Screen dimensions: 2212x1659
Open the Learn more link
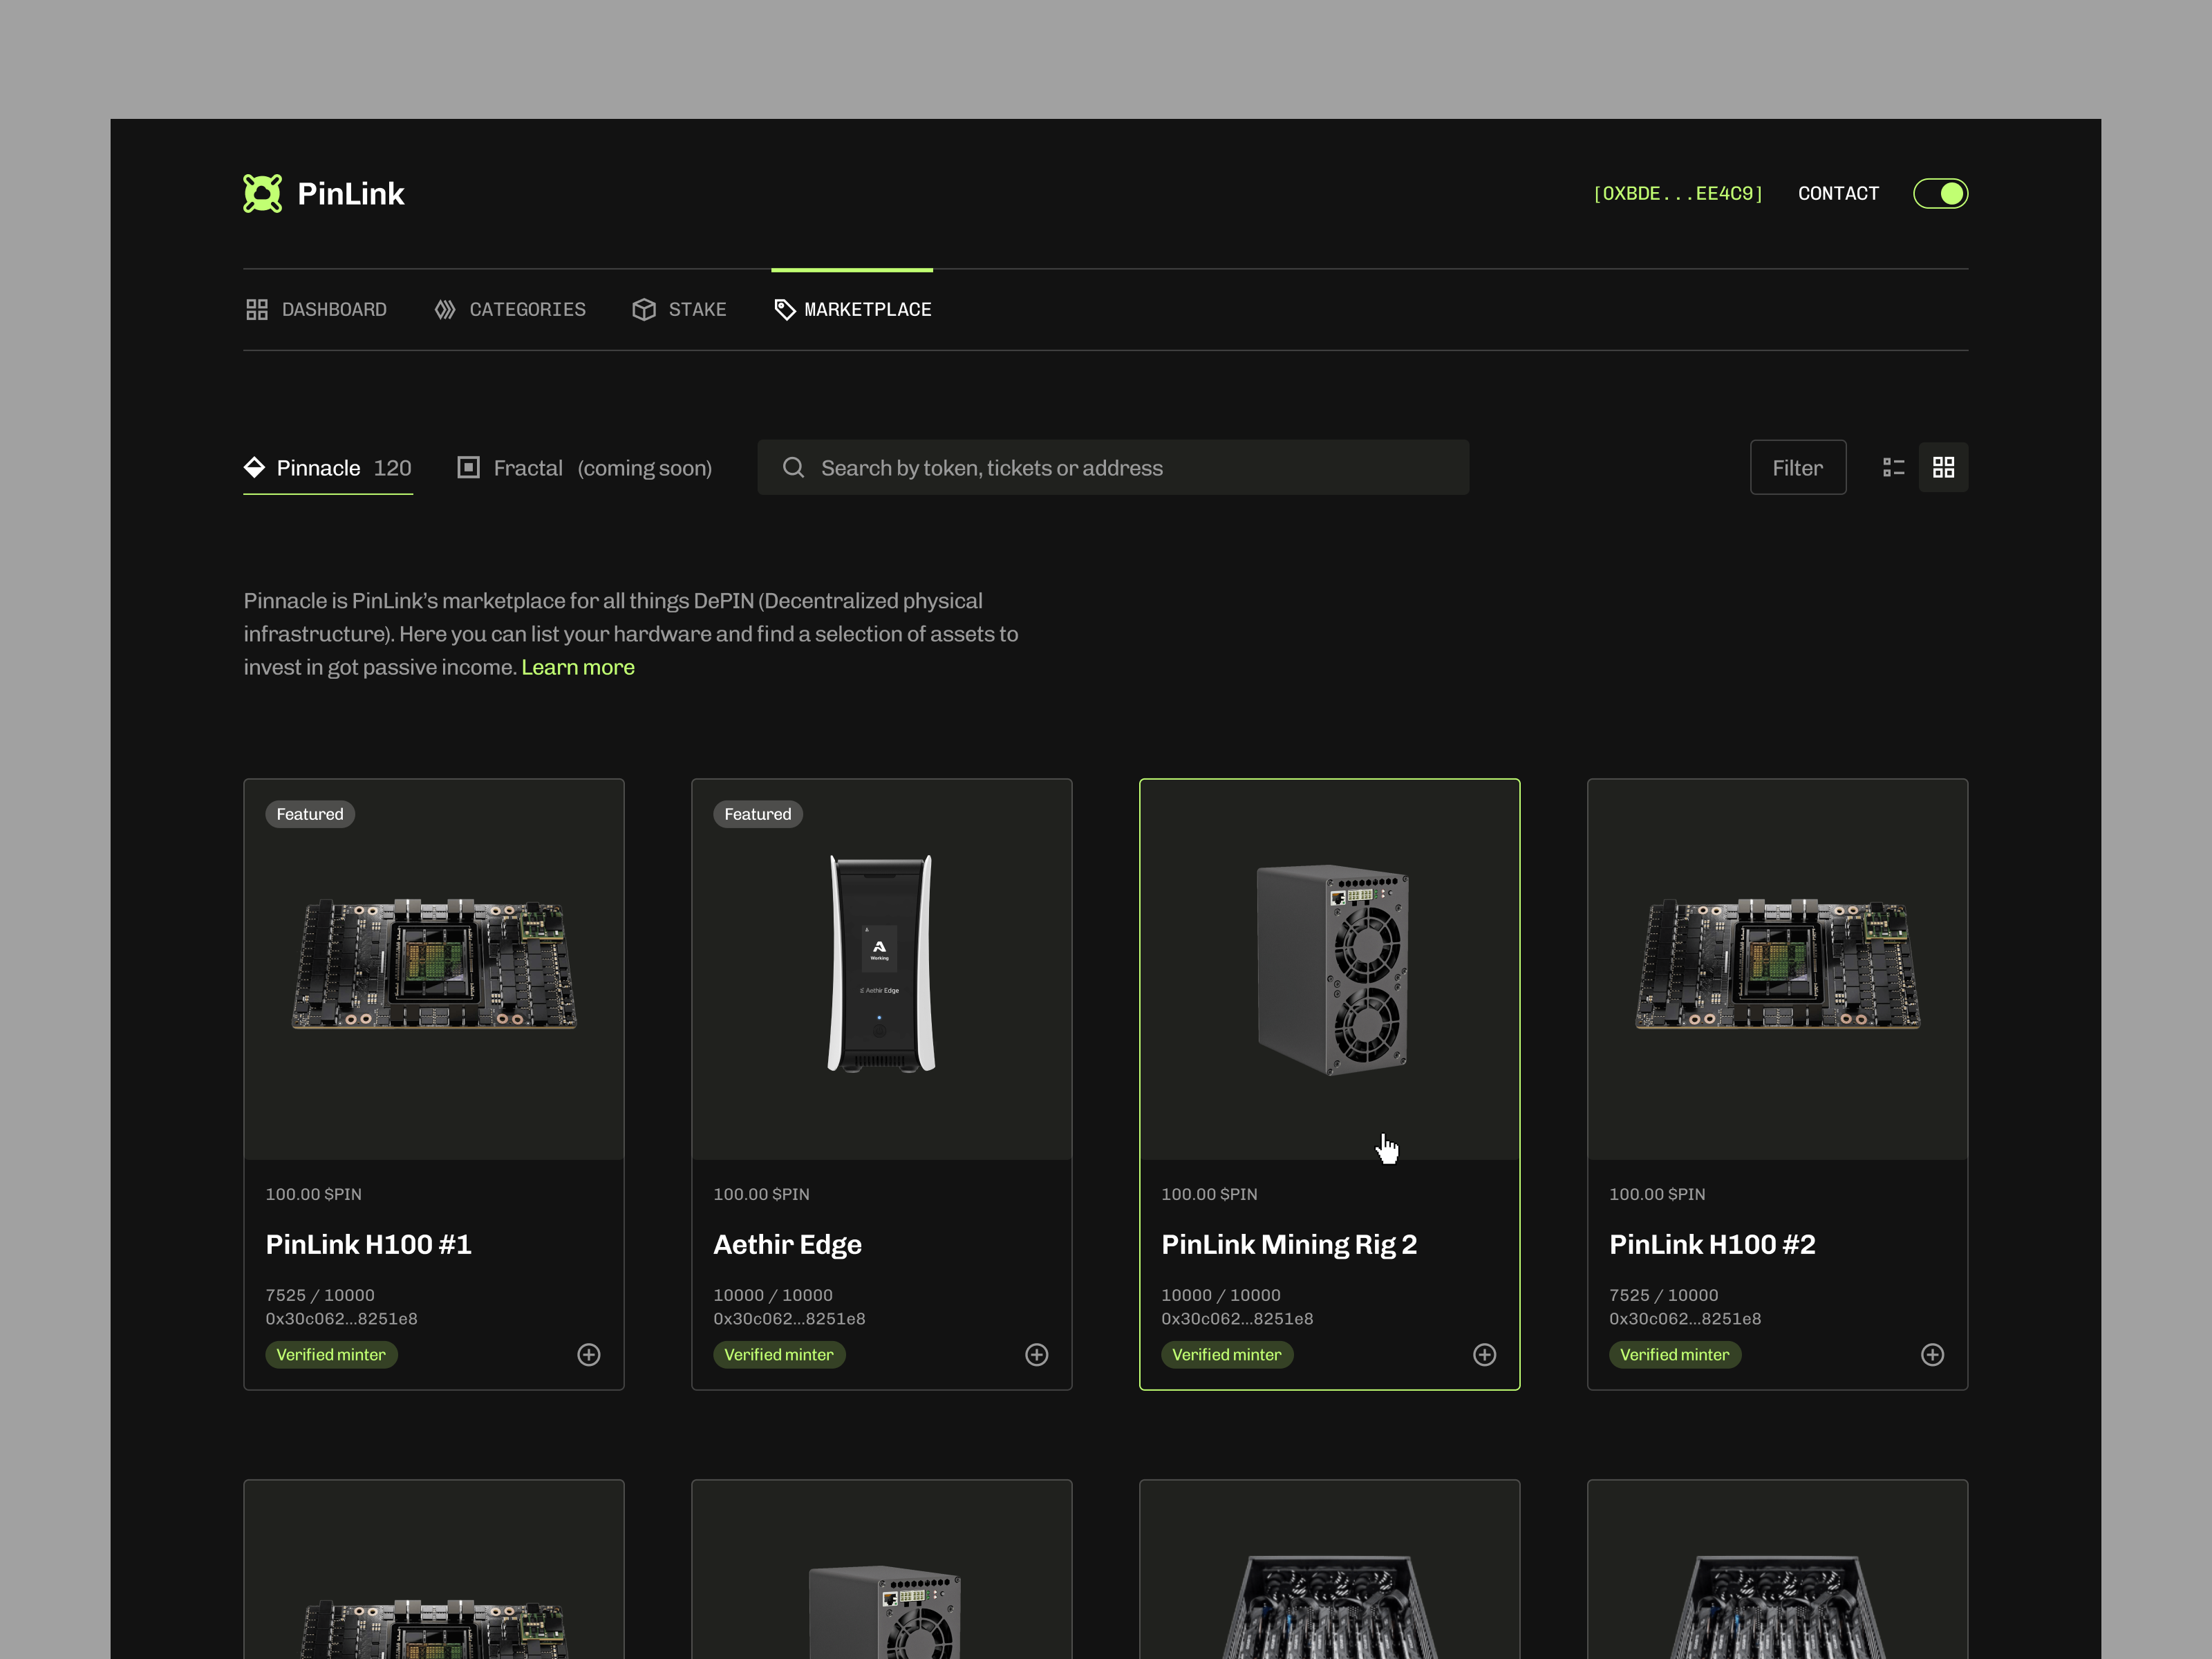(x=578, y=666)
